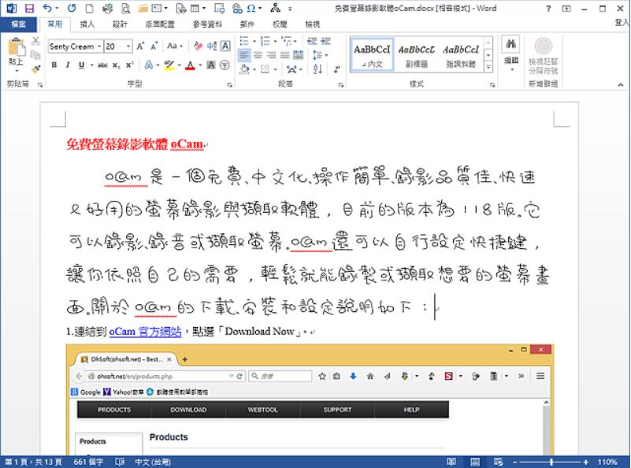
Task: Decrease the paragraph indent
Action: click(312, 41)
